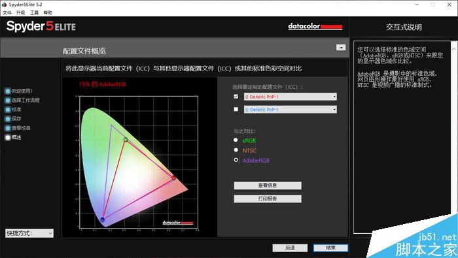Click the Spyder app icon in title bar

click(x=5, y=5)
